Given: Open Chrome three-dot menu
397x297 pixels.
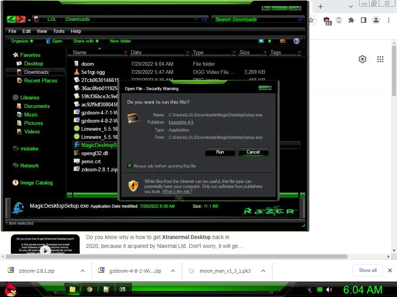Looking at the screenshot, I should point(388,20).
